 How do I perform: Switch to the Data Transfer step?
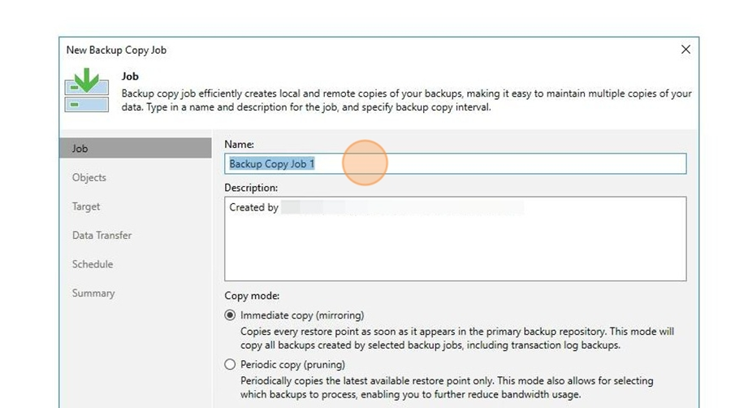tap(102, 236)
